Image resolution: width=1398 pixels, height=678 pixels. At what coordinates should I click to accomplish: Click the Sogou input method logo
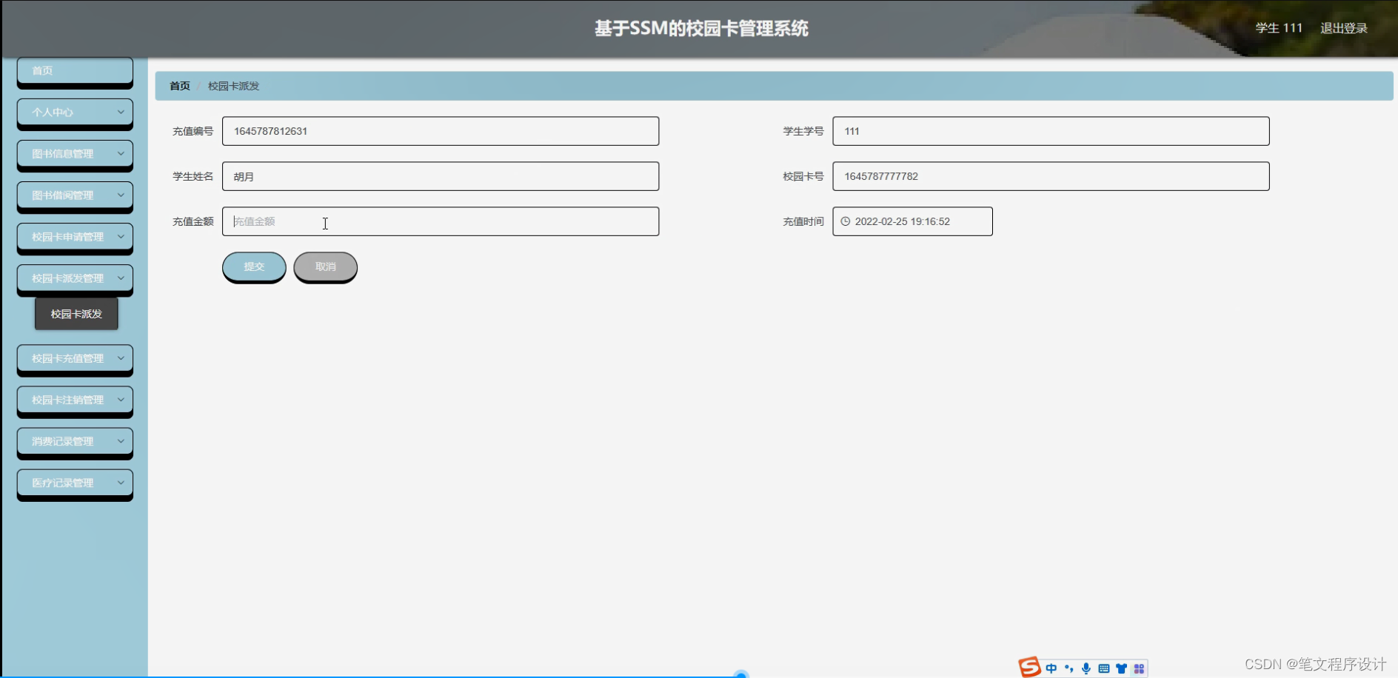point(1029,668)
